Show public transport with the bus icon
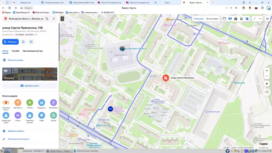Screen dimensions: 272x153 [241, 19]
